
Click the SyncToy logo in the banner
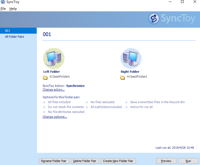click(172, 19)
